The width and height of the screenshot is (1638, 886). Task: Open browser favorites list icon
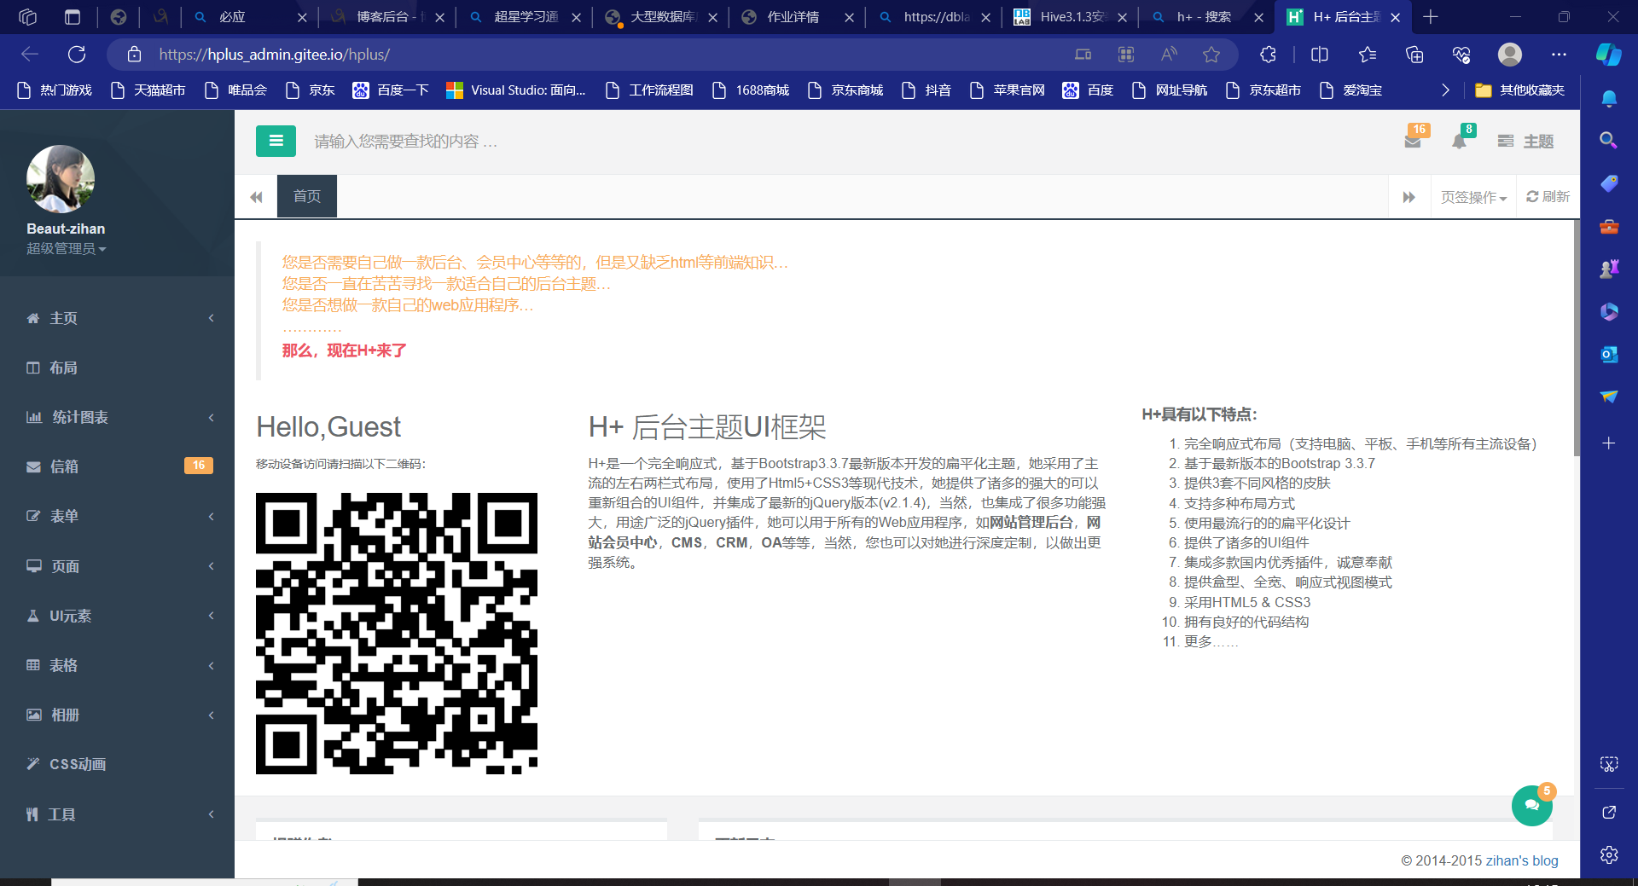coord(1368,55)
